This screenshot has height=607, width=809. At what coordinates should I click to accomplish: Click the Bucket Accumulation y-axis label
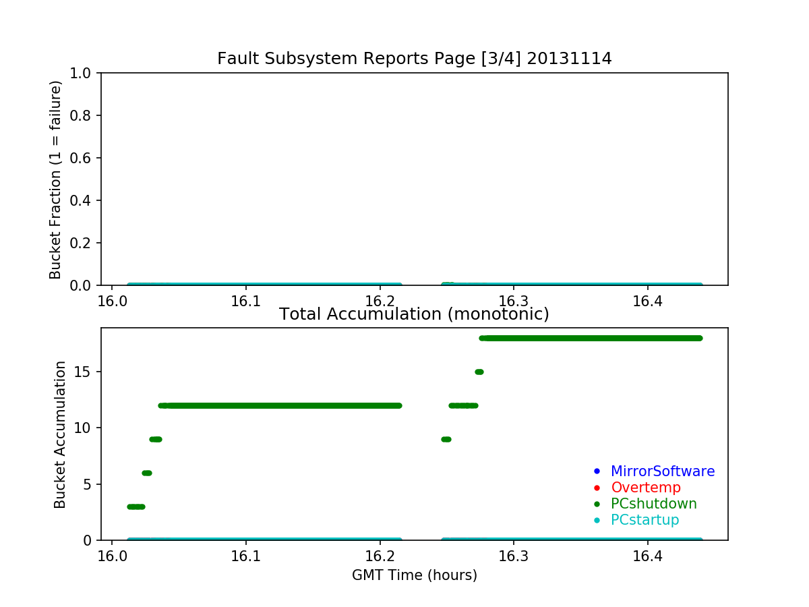pyautogui.click(x=60, y=434)
